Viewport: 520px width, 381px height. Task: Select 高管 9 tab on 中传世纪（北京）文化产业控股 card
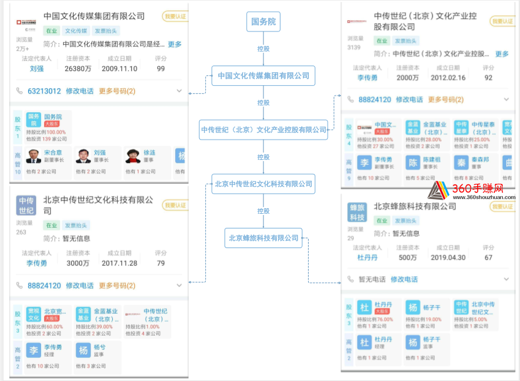tap(349, 170)
